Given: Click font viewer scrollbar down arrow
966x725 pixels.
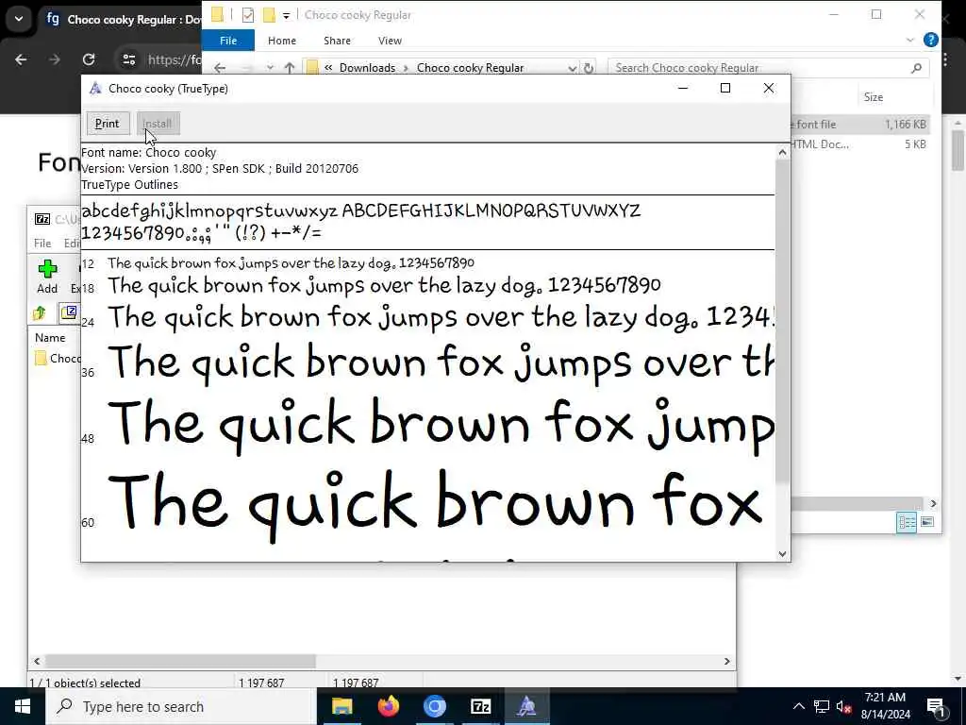Looking at the screenshot, I should coord(782,553).
